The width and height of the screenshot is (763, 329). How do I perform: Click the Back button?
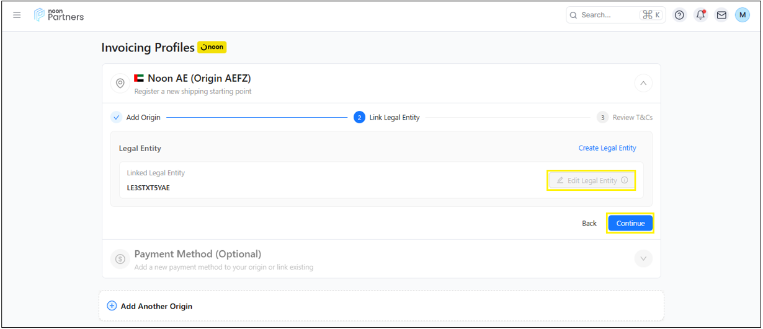(589, 223)
